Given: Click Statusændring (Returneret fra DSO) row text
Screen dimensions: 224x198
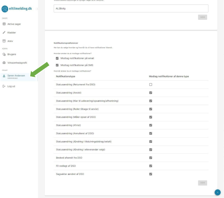Looking at the screenshot, I should (x=76, y=85).
